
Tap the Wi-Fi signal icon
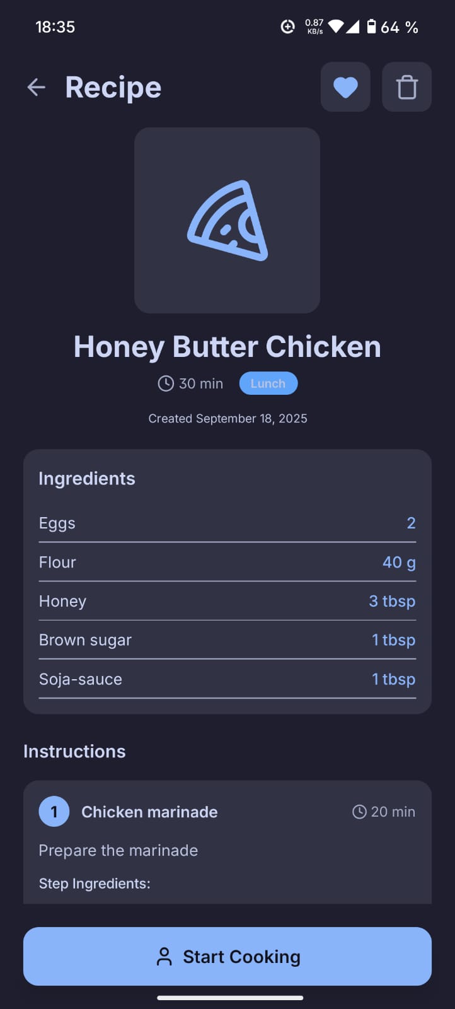[337, 26]
